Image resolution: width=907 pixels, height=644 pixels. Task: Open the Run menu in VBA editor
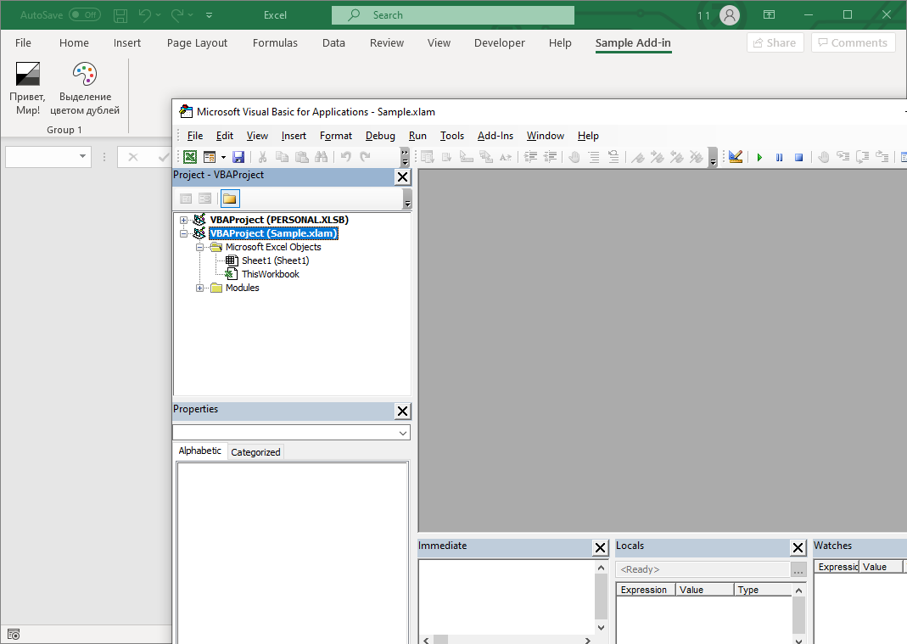[x=417, y=136]
